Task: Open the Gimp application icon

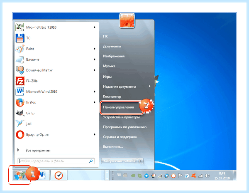Action: 20,113
